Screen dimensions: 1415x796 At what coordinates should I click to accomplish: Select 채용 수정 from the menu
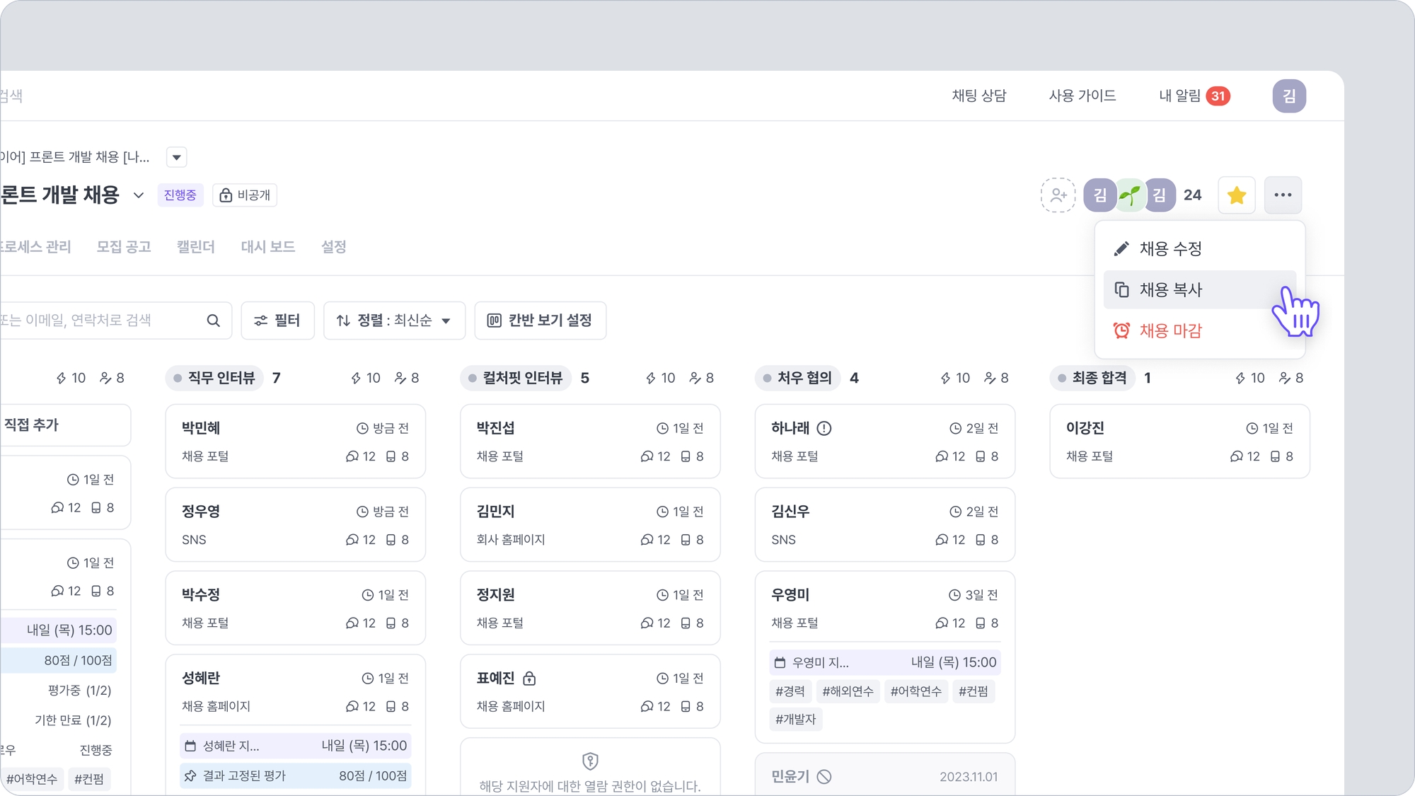click(x=1200, y=249)
